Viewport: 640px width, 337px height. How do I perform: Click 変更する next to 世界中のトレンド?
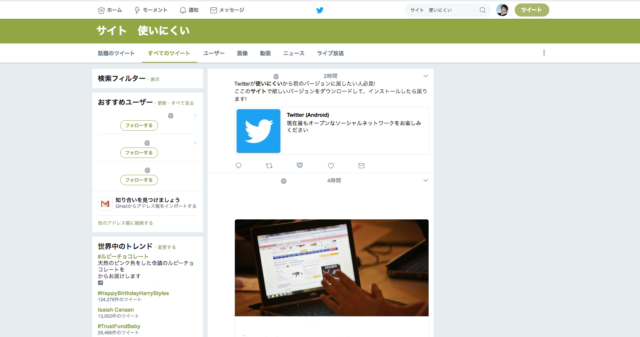pos(167,247)
